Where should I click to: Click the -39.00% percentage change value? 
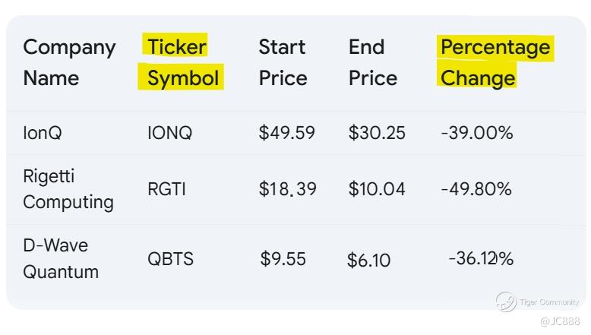click(477, 133)
